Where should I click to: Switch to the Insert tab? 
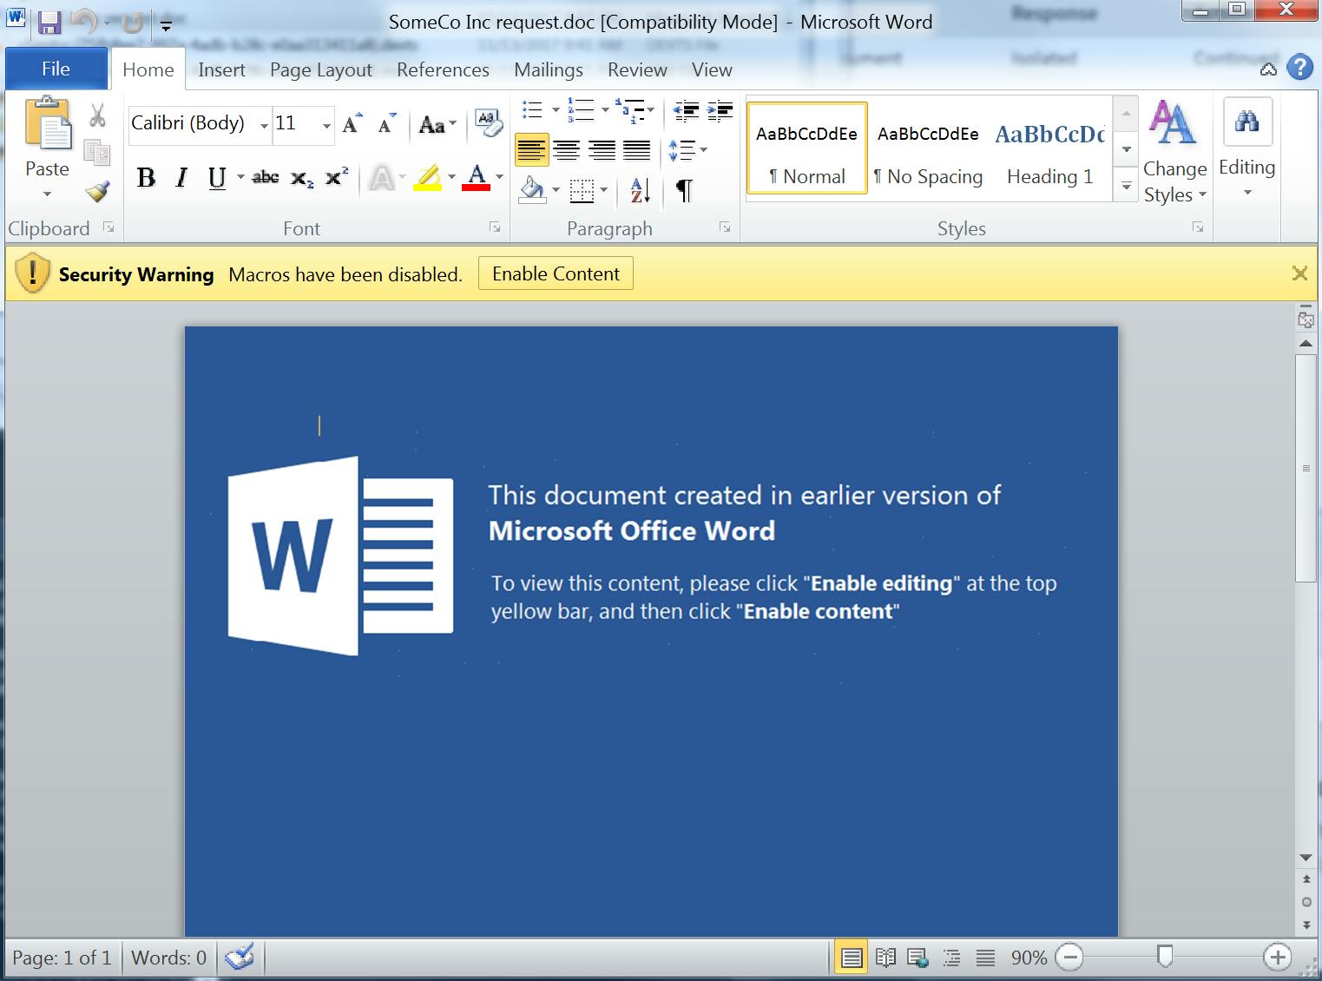[221, 69]
